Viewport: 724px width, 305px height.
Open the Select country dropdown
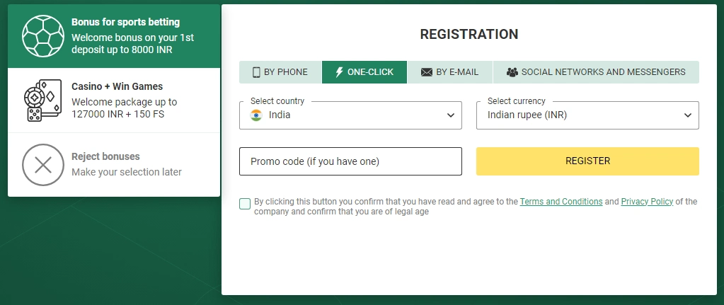(350, 115)
